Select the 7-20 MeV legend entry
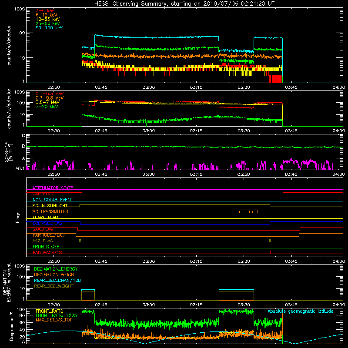 point(47,107)
